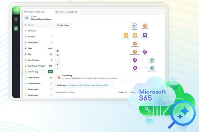The height and width of the screenshot is (132, 199).
Task: Open the Files entry with 44.1k count
Action: coord(38,48)
